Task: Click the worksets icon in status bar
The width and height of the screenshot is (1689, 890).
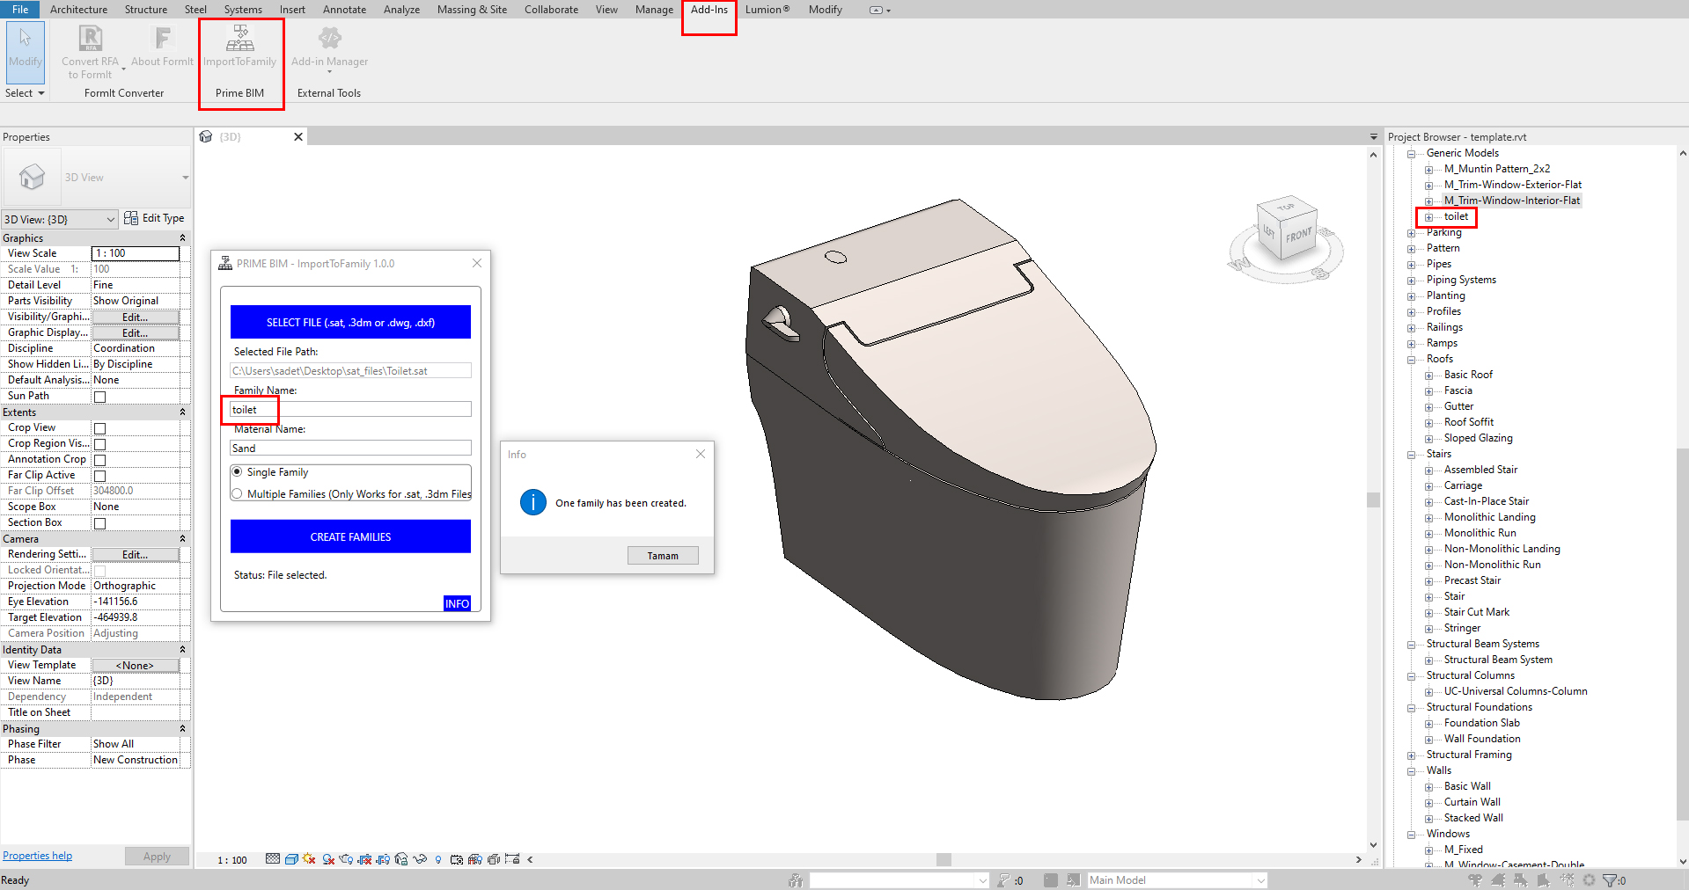Action: [795, 879]
